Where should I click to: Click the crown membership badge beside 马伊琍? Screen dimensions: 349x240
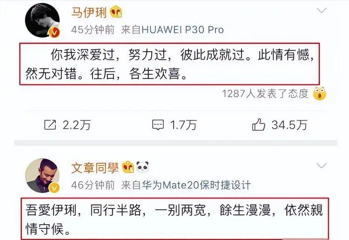(116, 12)
